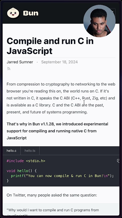Click the horizontal divider under the title

[x=61, y=58]
